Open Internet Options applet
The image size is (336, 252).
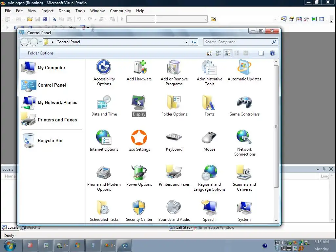[x=104, y=140]
